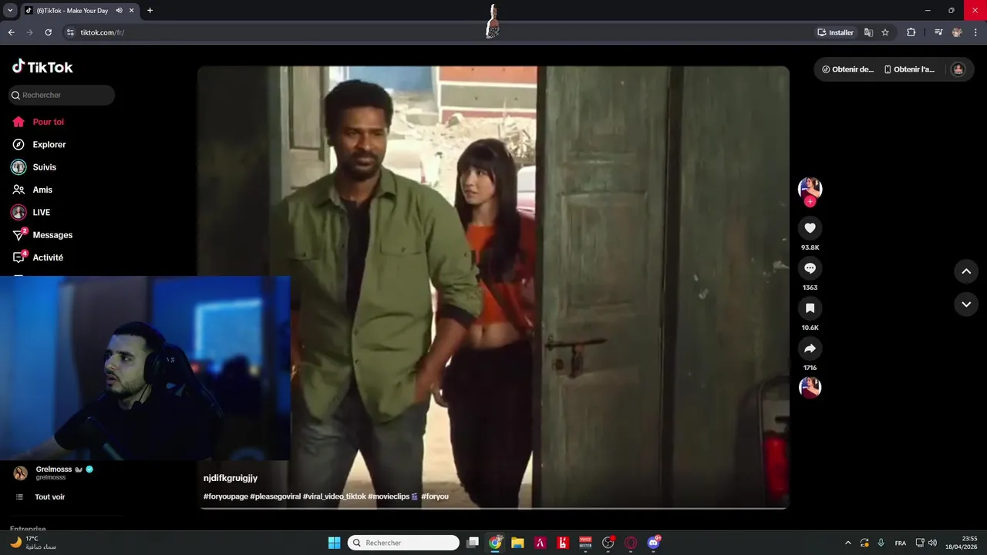Click the TikTok logo
Viewport: 987px width, 555px height.
coord(42,67)
